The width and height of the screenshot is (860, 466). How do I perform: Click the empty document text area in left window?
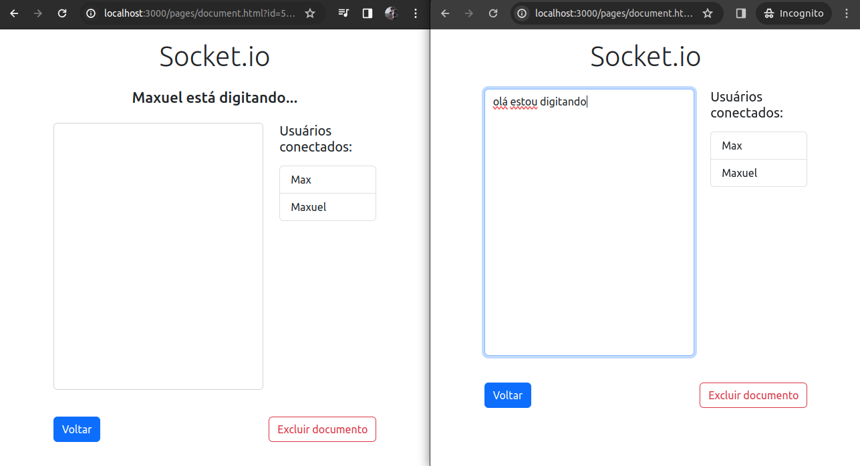(x=158, y=256)
